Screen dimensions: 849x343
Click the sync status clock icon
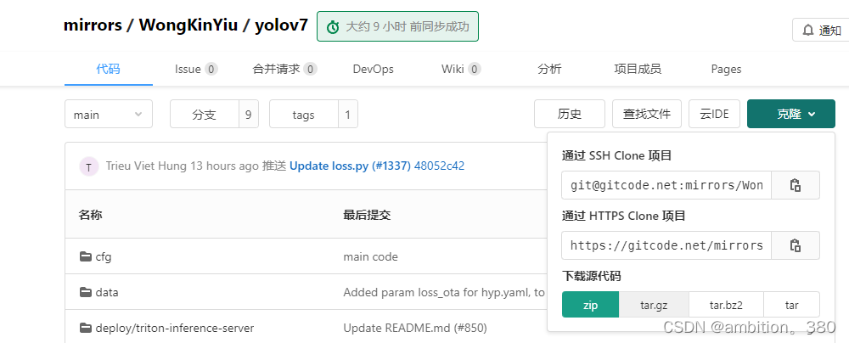click(334, 26)
